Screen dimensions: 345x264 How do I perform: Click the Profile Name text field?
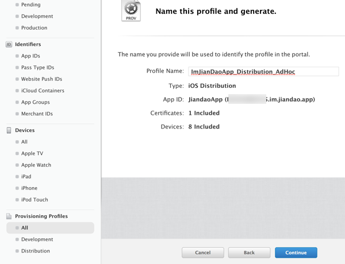pos(263,72)
